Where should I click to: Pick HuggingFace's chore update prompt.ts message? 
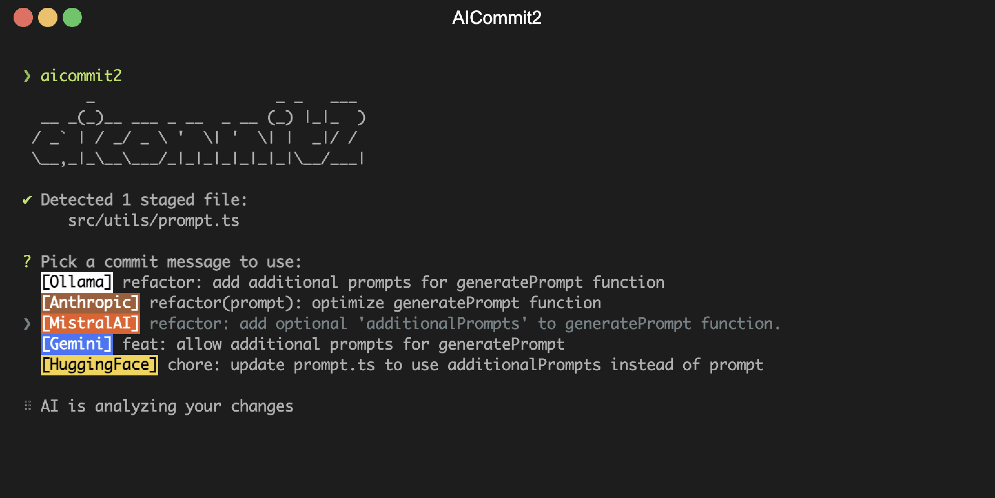465,365
